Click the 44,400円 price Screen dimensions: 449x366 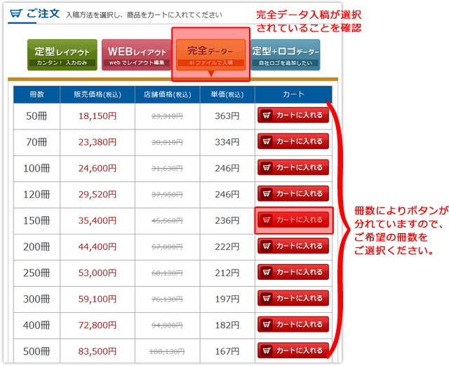point(98,246)
